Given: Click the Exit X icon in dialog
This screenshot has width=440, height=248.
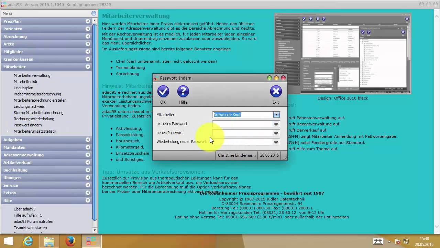Looking at the screenshot, I should click(276, 92).
